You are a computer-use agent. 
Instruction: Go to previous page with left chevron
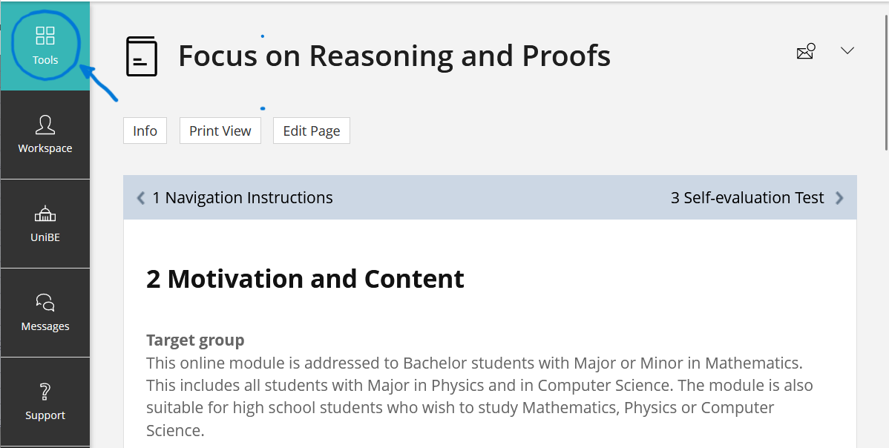(141, 198)
